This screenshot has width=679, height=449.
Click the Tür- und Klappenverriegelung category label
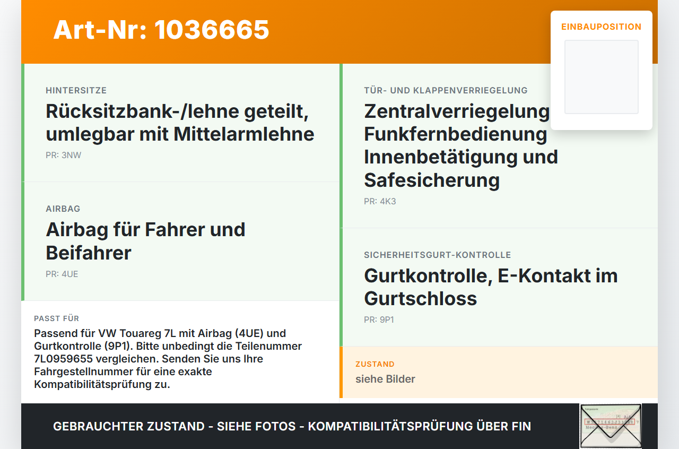(446, 91)
